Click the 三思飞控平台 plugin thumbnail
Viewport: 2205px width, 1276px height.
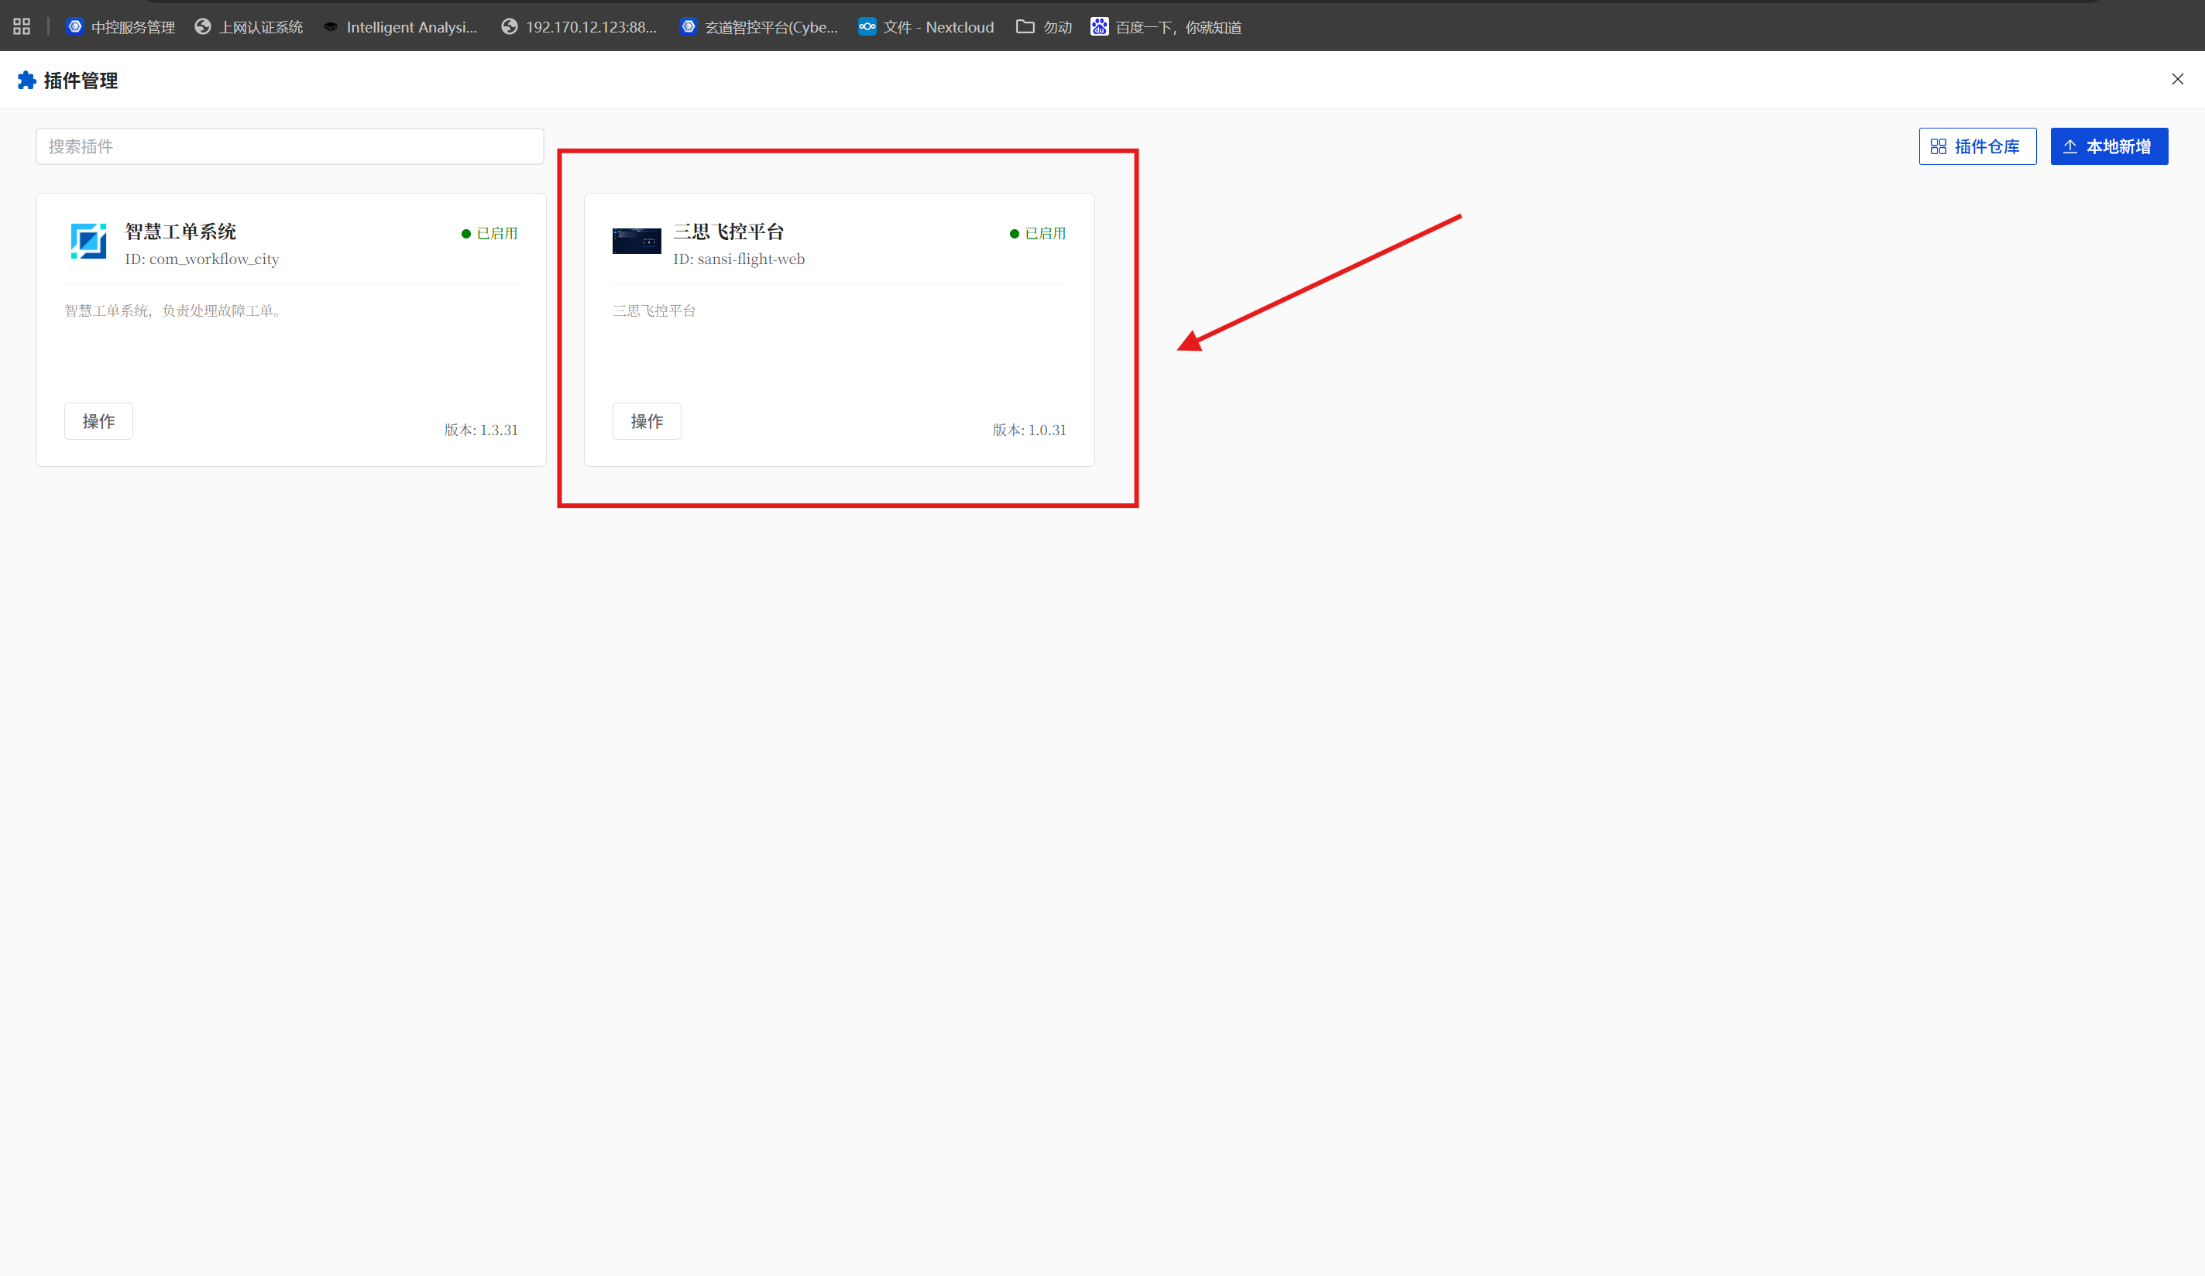point(636,242)
